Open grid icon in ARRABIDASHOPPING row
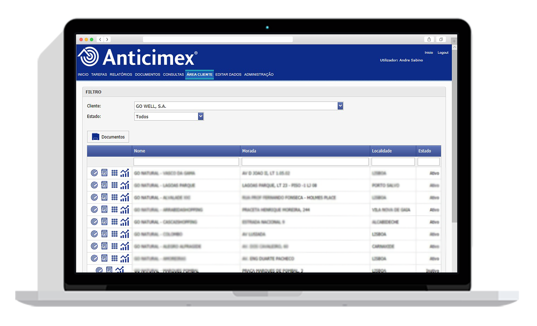This screenshot has width=537, height=326. (x=114, y=209)
